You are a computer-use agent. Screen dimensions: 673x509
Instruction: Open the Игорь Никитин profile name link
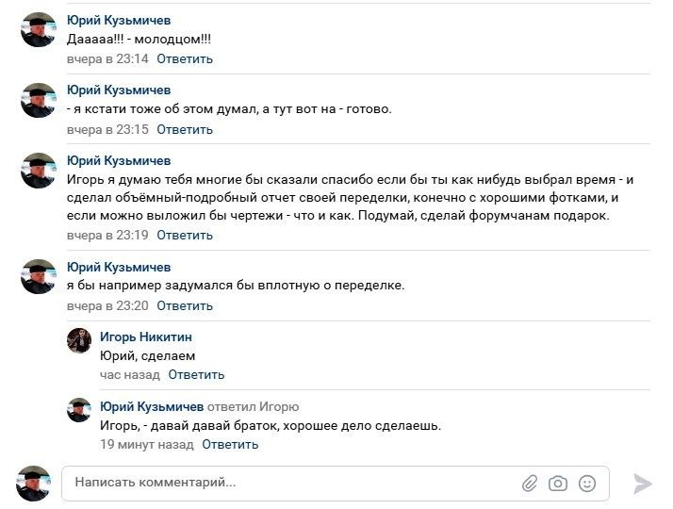[x=146, y=337]
